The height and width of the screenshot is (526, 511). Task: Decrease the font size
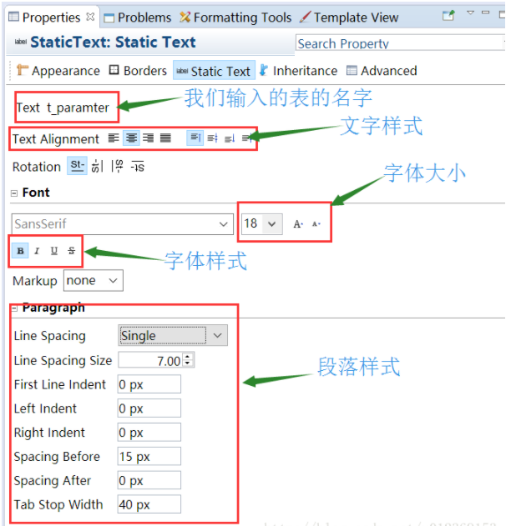click(316, 223)
